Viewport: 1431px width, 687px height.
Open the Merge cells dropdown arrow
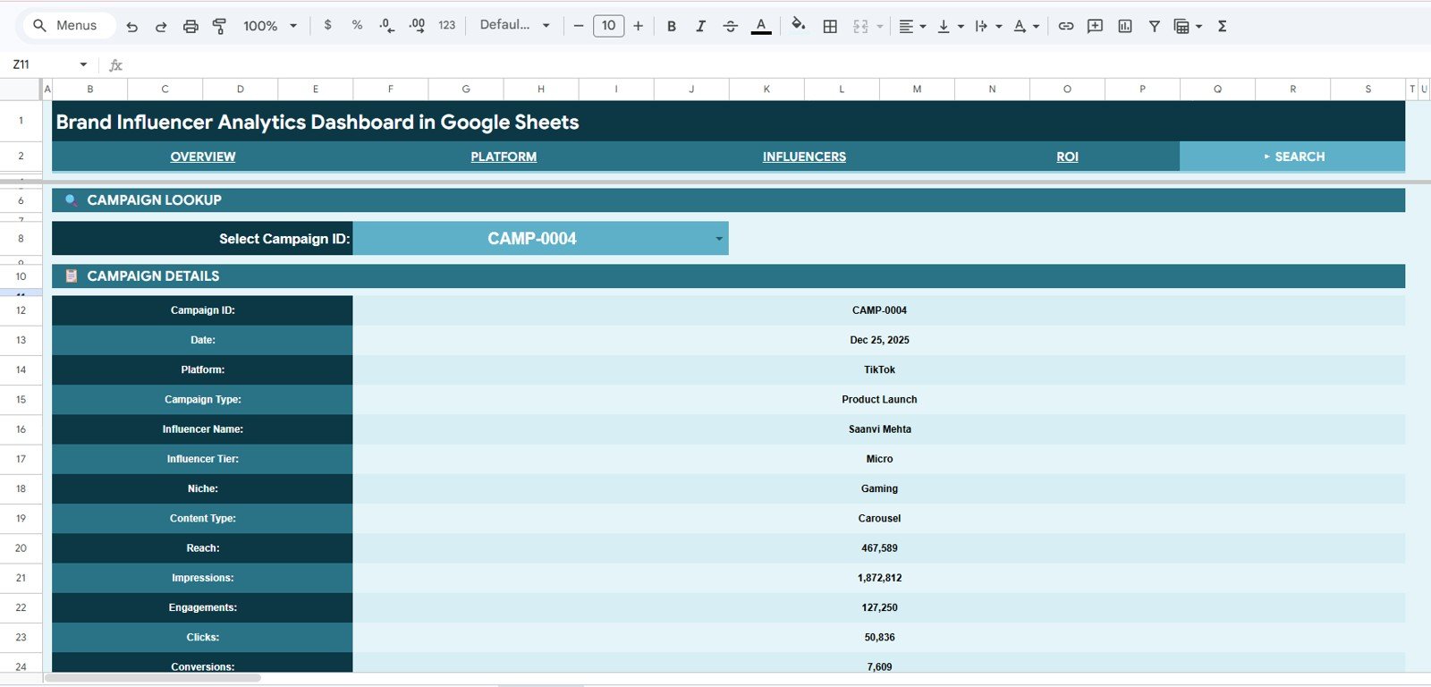[x=880, y=27]
